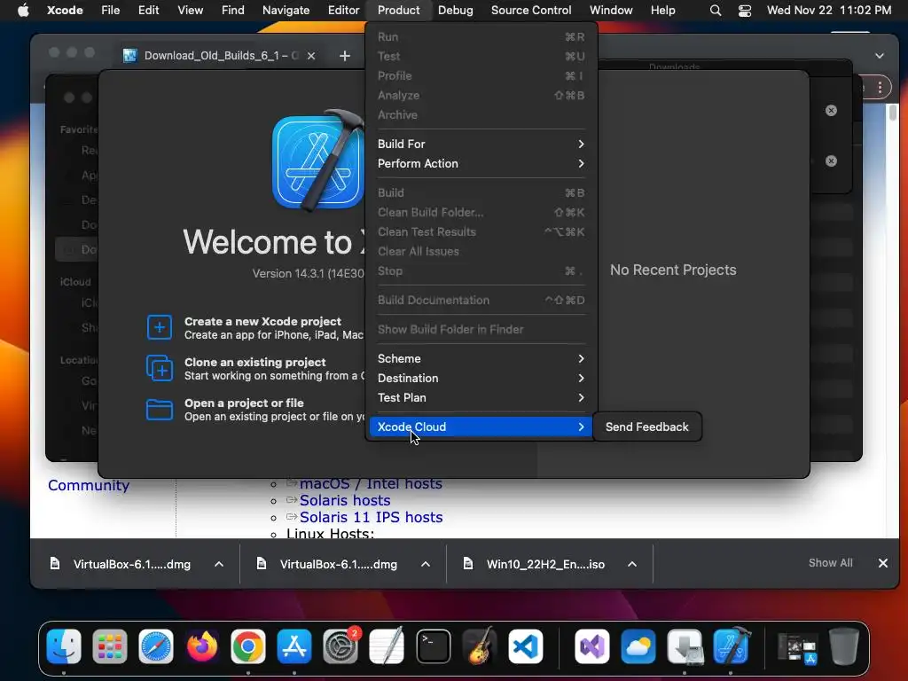This screenshot has height=681, width=908.
Task: Open the Community link in sidebar
Action: pos(89,485)
